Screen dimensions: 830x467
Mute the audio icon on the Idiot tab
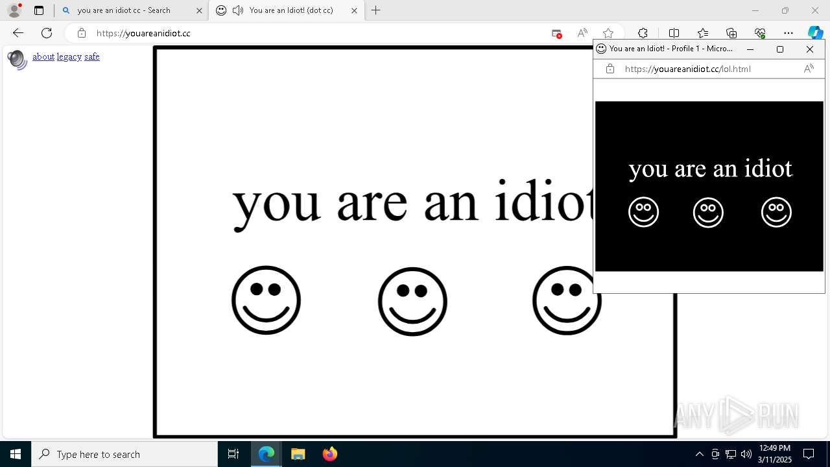tap(238, 10)
